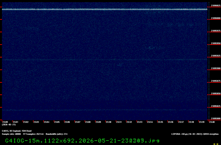Image resolution: width=221 pixels, height=145 pixels.
Task: Click the 21096025 frequency scale label
Action: [x=216, y=6]
